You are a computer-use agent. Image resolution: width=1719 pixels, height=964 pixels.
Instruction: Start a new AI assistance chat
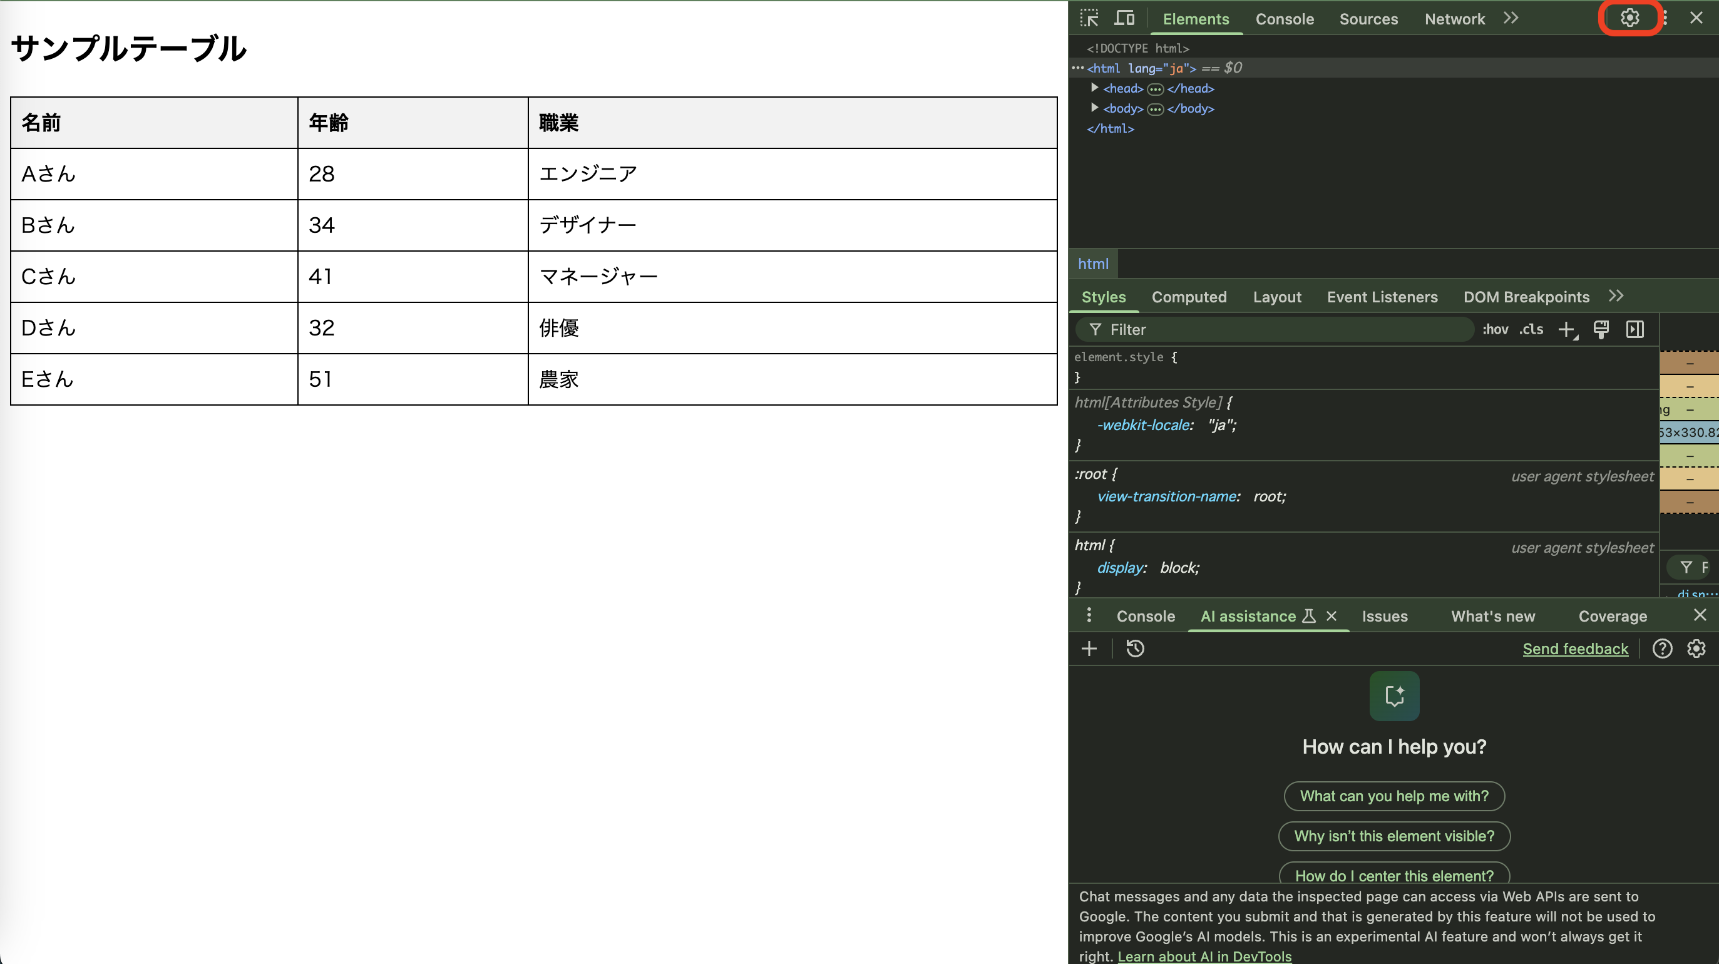(x=1089, y=649)
